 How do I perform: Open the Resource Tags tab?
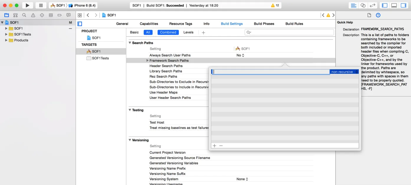[x=181, y=24]
